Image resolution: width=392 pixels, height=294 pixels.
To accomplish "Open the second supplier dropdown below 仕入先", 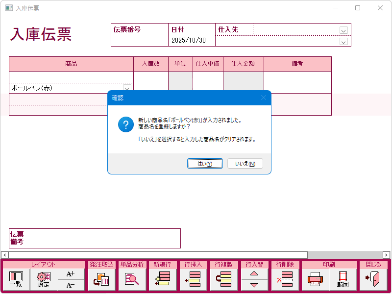I will coord(343,42).
